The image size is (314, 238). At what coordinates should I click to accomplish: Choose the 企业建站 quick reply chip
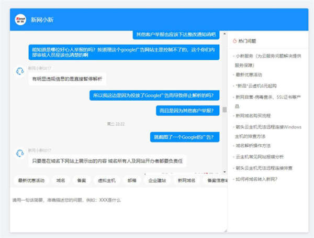click(157, 180)
